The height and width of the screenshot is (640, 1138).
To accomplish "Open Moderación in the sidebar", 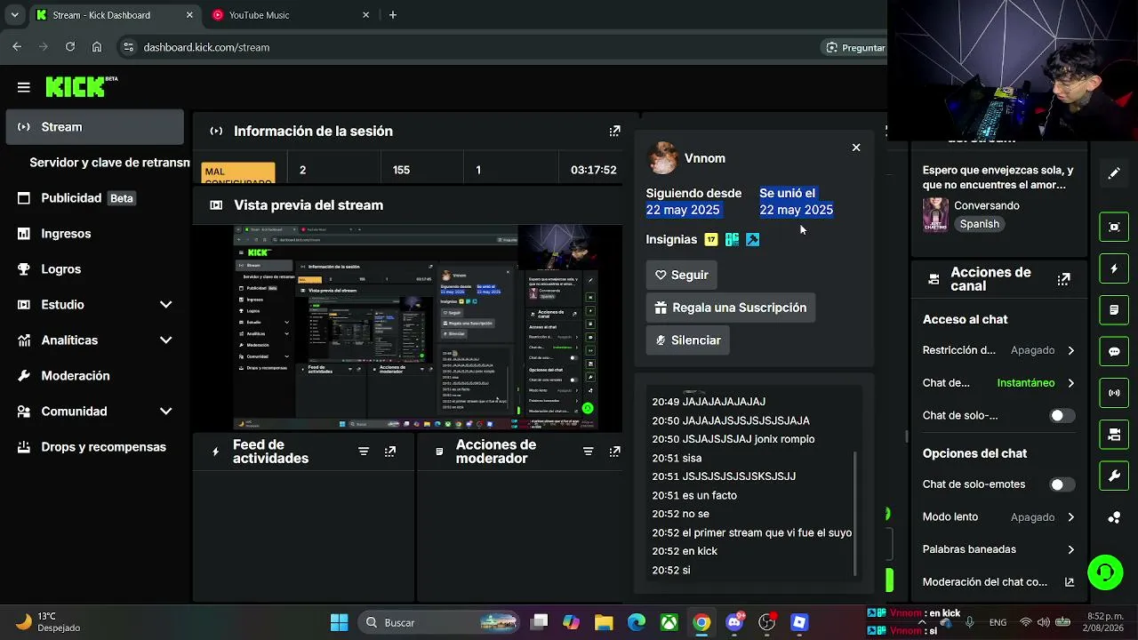I will [94, 376].
